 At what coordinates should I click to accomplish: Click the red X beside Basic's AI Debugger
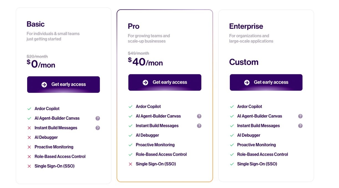coord(29,137)
